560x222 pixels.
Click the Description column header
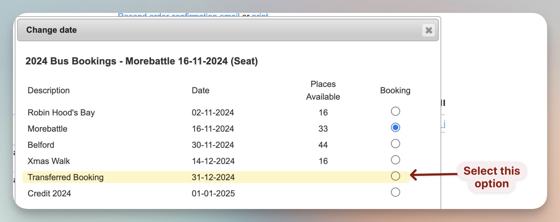pyautogui.click(x=48, y=90)
